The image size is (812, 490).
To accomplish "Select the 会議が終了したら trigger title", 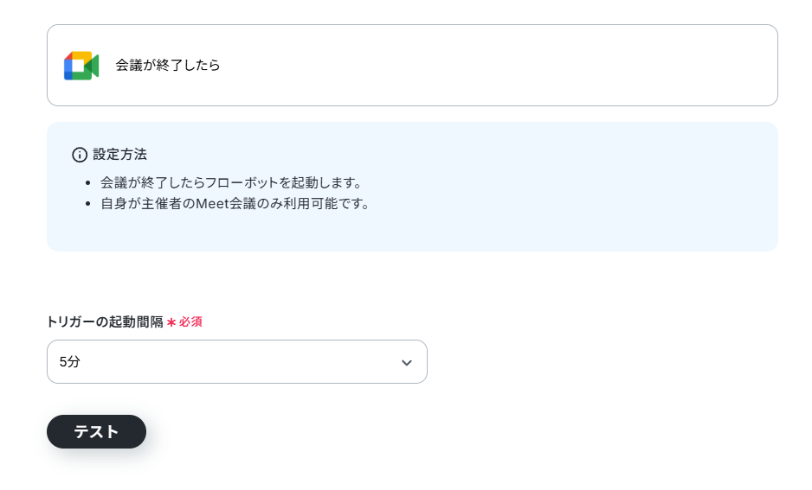I will [168, 65].
